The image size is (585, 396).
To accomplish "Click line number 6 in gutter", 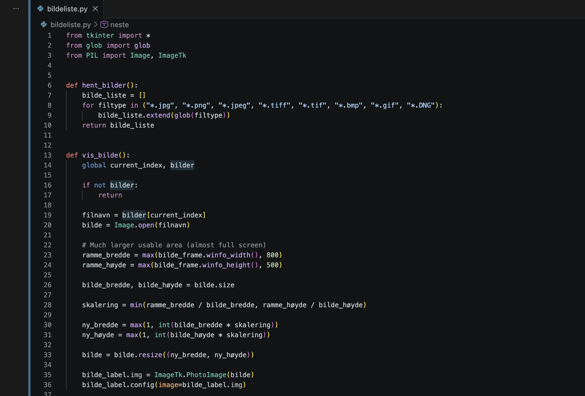I will [x=49, y=85].
